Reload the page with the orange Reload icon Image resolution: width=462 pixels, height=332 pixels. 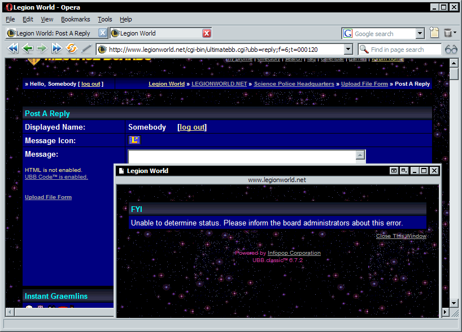point(72,48)
